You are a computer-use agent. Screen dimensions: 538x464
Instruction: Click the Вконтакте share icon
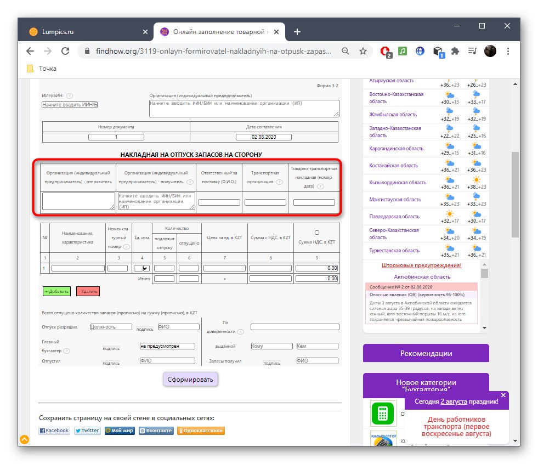(158, 431)
